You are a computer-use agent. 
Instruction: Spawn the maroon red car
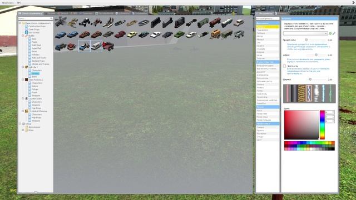120,34
